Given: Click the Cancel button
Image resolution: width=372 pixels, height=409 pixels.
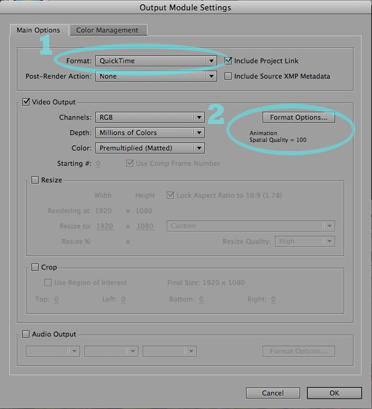Looking at the screenshot, I should pyautogui.click(x=273, y=393).
